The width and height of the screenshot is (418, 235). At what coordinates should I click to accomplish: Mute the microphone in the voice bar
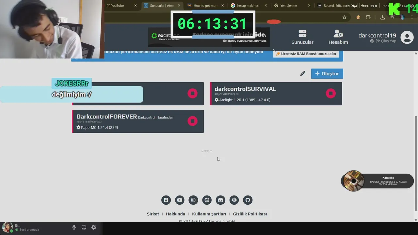point(74,227)
